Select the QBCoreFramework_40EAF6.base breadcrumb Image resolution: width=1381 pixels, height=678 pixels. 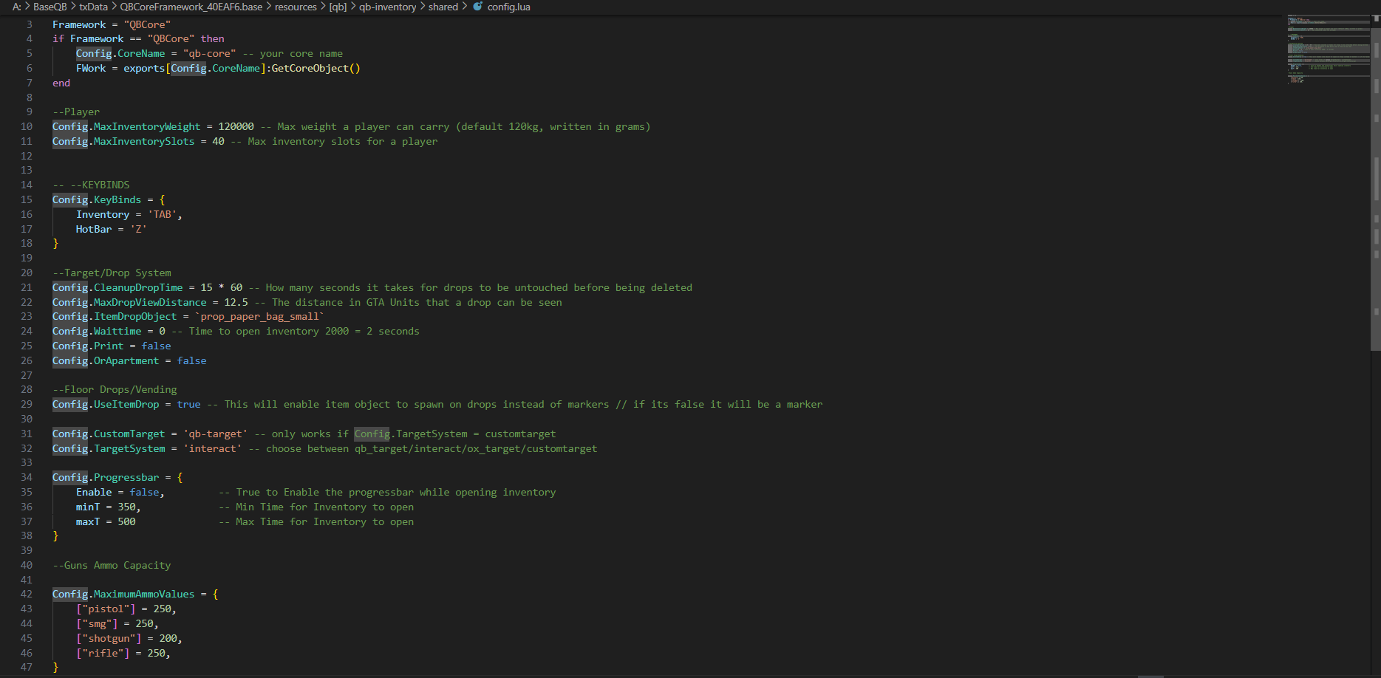point(191,7)
